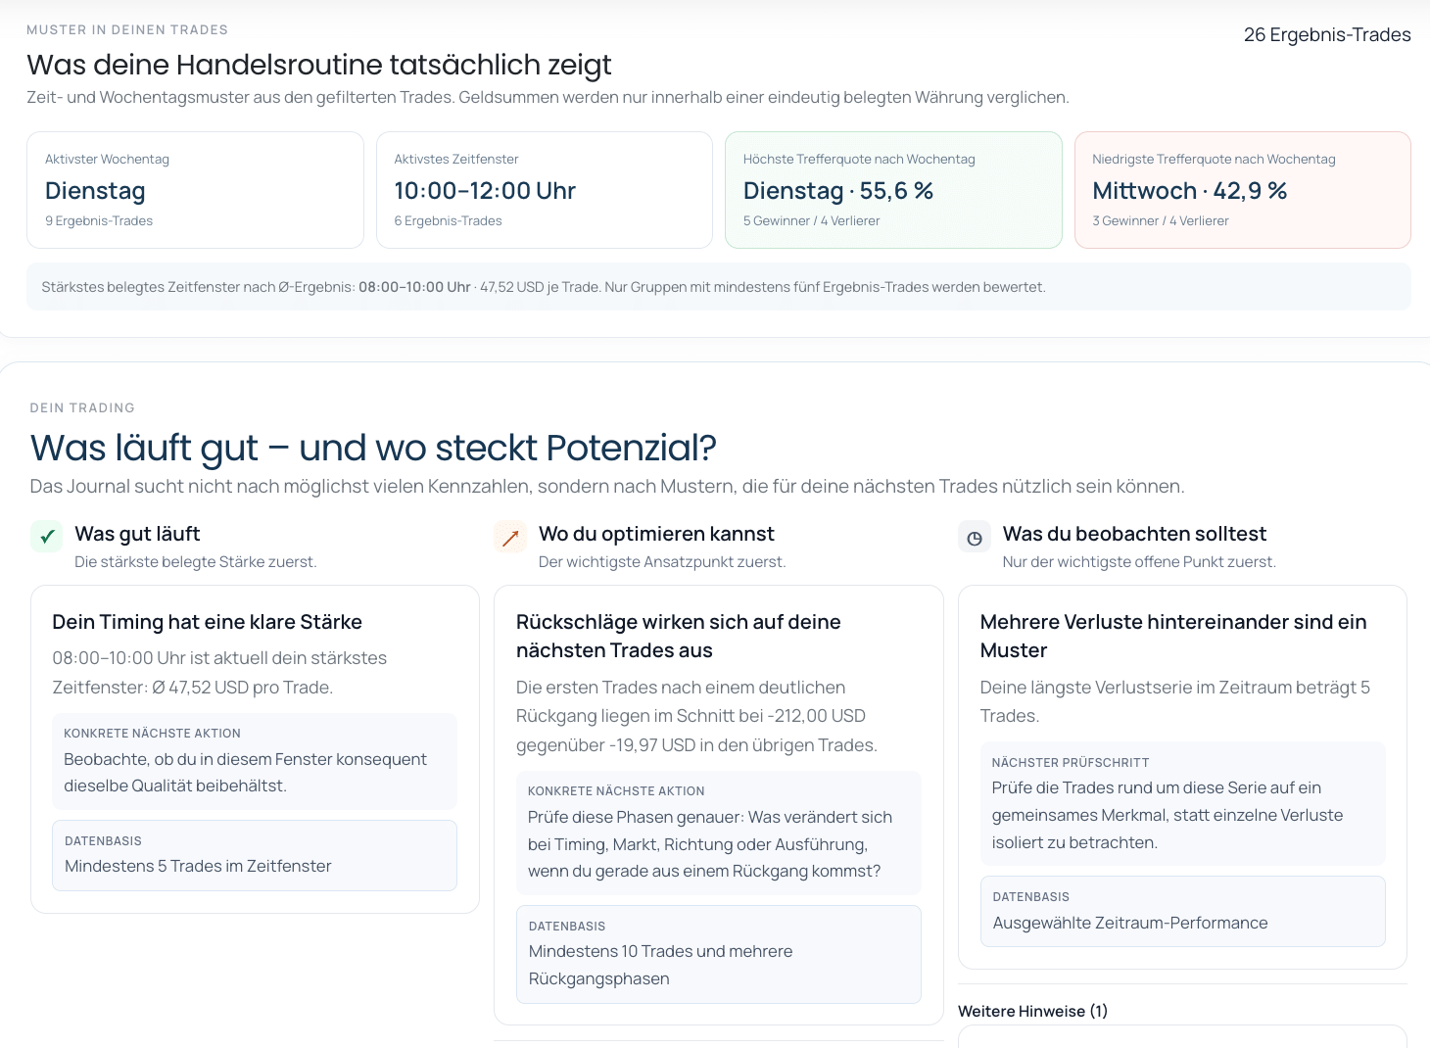This screenshot has height=1048, width=1430.
Task: Click heading Was läuft gut – und wo steckt Potenzial?
Action: click(x=373, y=448)
